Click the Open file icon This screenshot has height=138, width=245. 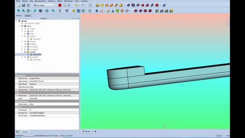coord(23,5)
